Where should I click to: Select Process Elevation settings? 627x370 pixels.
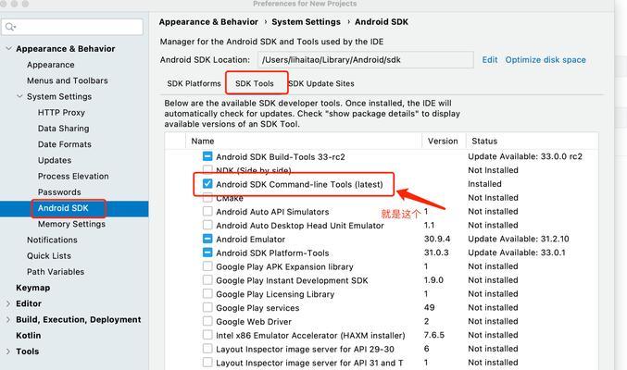[73, 176]
